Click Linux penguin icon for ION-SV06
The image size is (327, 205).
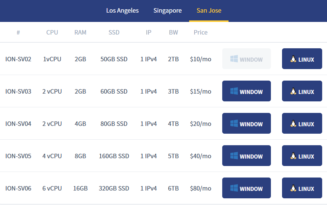(293, 188)
